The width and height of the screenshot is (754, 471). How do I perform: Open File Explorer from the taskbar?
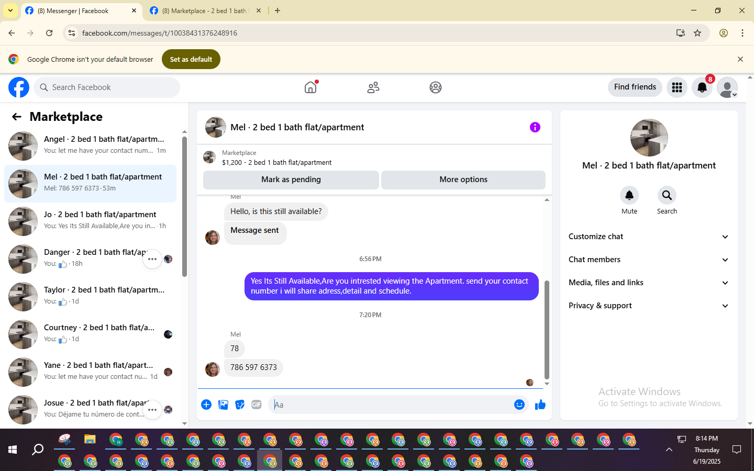pos(90,440)
